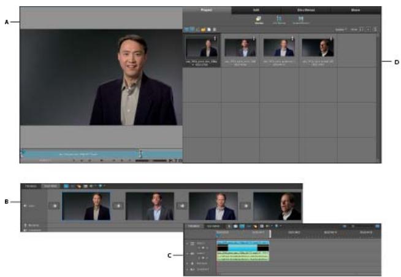Click the monitor's Play button
401x277 pixels.
pyautogui.click(x=102, y=161)
